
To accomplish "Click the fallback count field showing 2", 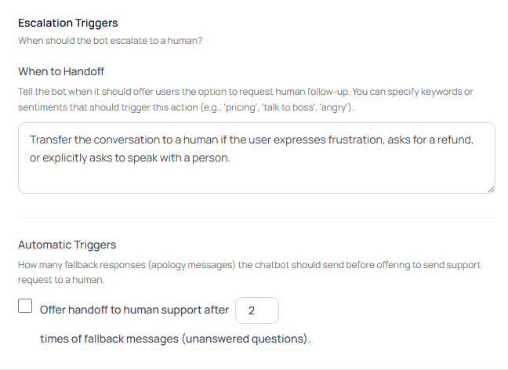I will click(x=256, y=310).
